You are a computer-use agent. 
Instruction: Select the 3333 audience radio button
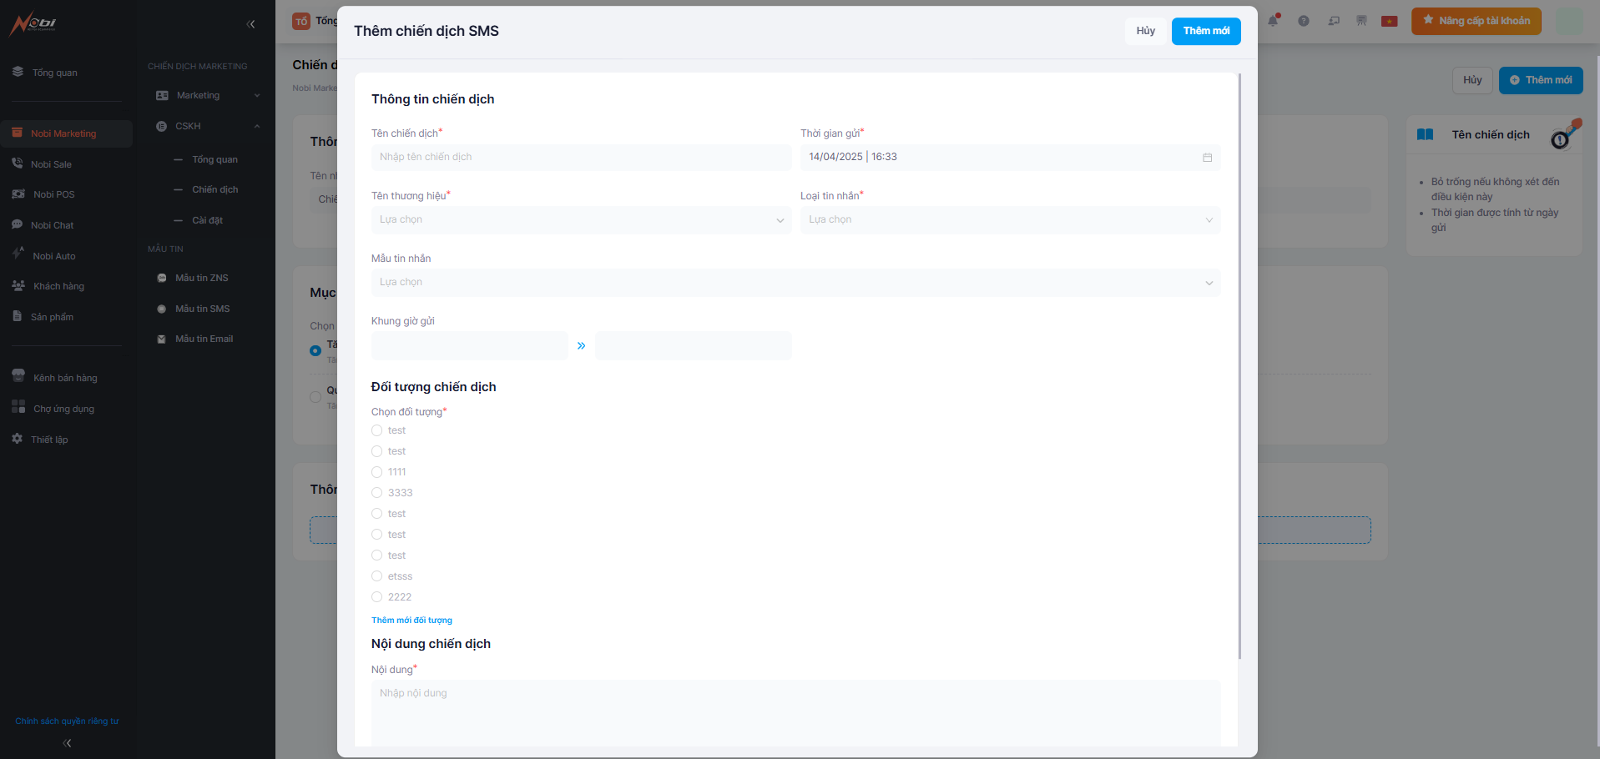pos(377,493)
